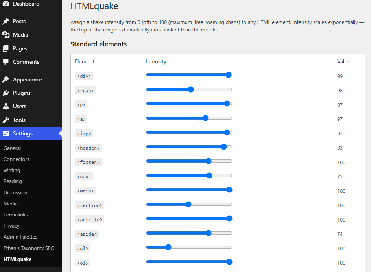Open the Users menu item

click(x=31, y=106)
